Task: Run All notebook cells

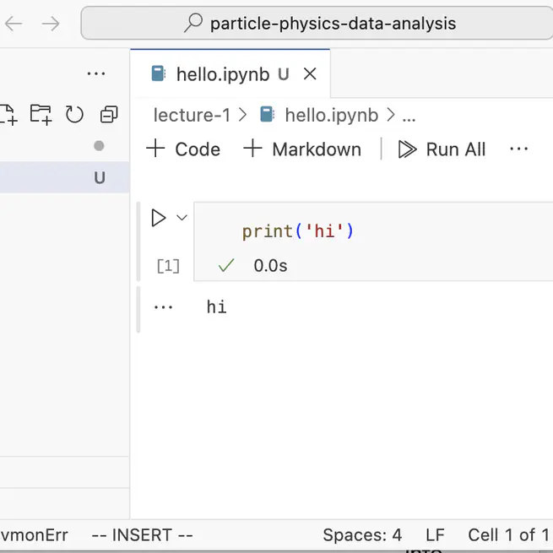Action: coord(442,149)
